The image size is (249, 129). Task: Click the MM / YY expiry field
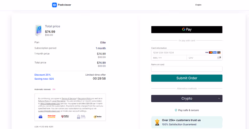coord(169,58)
